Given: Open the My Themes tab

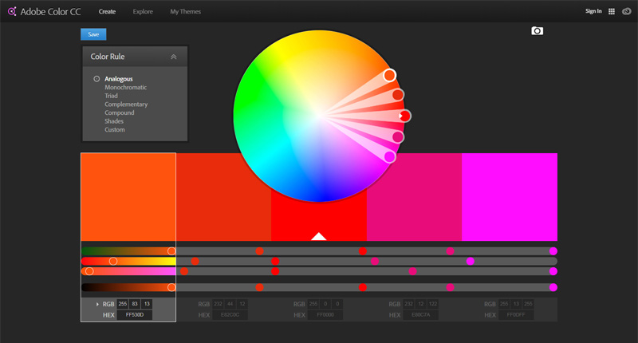Looking at the screenshot, I should pos(186,11).
